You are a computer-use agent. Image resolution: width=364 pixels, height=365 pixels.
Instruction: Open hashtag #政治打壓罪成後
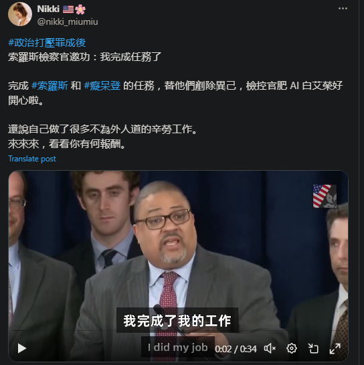(47, 43)
